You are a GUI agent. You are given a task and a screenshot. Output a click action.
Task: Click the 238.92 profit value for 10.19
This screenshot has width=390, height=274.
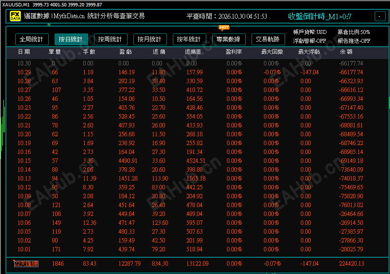[127, 143]
